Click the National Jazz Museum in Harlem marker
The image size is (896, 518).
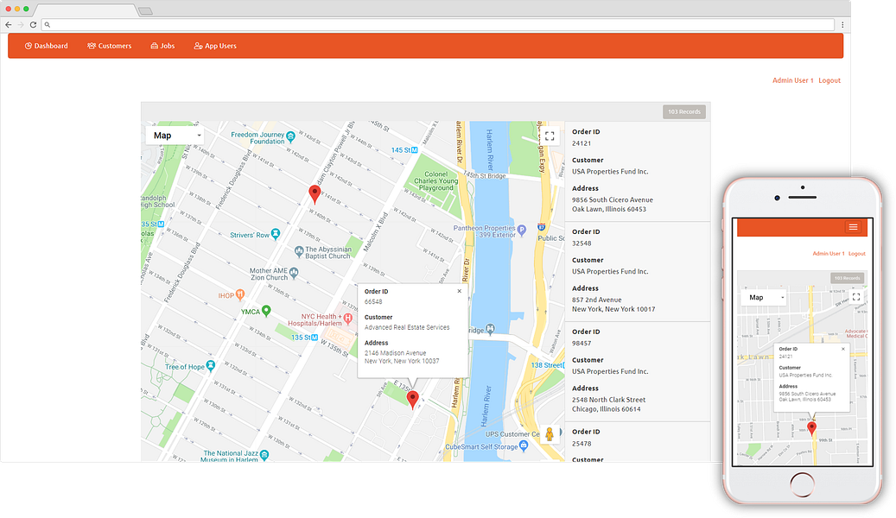264,455
